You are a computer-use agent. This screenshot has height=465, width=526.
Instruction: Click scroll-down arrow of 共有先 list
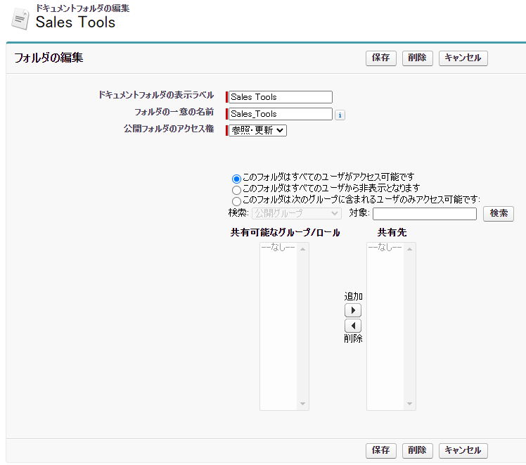click(x=409, y=404)
